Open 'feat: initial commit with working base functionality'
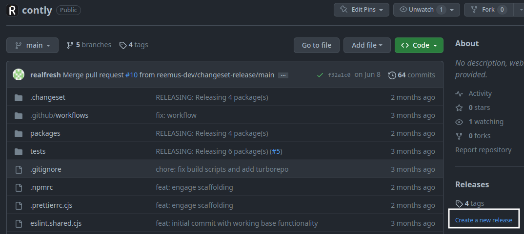The width and height of the screenshot is (524, 234). [x=237, y=223]
